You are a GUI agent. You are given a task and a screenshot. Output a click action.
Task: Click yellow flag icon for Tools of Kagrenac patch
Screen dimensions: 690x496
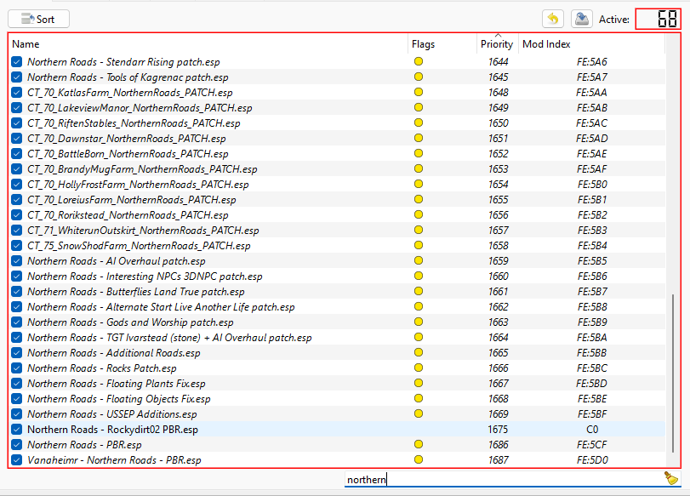tap(419, 77)
